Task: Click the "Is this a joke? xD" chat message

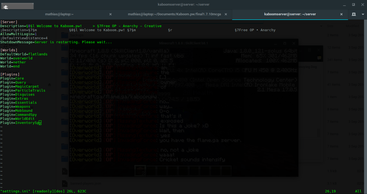Action: (x=184, y=126)
